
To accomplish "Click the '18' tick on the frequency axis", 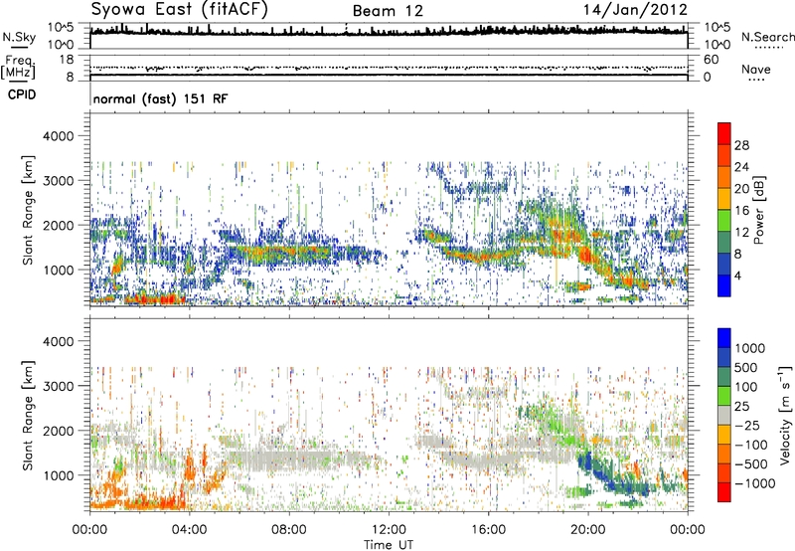I will pyautogui.click(x=67, y=60).
